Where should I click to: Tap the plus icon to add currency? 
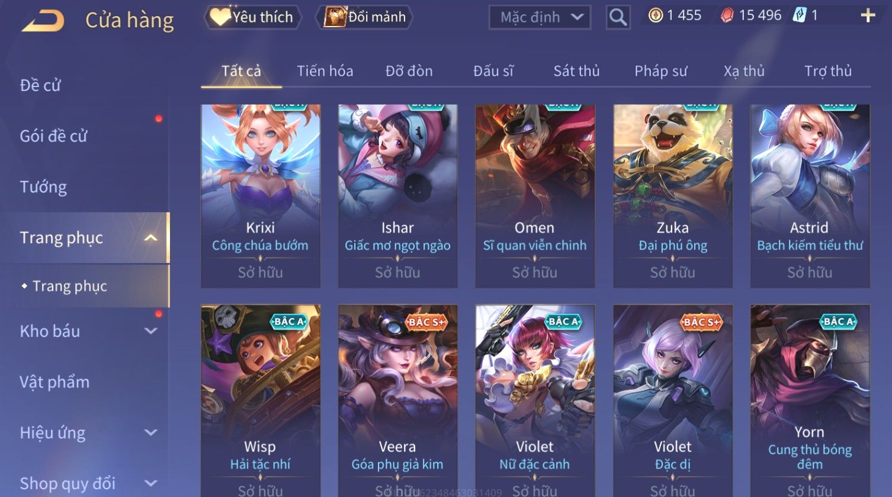pyautogui.click(x=868, y=16)
